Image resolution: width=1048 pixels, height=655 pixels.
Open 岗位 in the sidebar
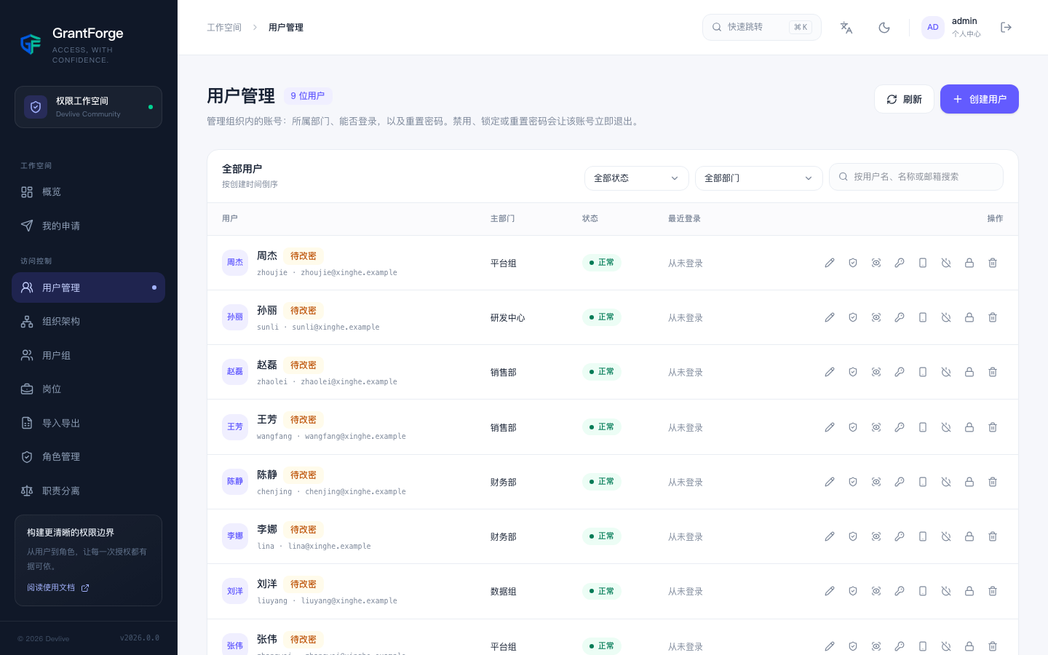pyautogui.click(x=88, y=389)
